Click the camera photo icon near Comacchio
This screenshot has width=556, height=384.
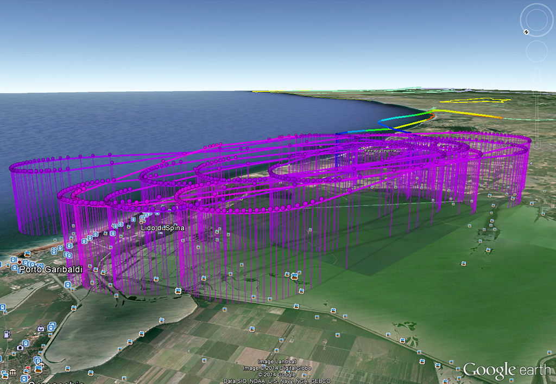pos(20,348)
